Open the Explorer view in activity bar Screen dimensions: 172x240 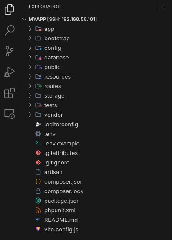pos(10,10)
